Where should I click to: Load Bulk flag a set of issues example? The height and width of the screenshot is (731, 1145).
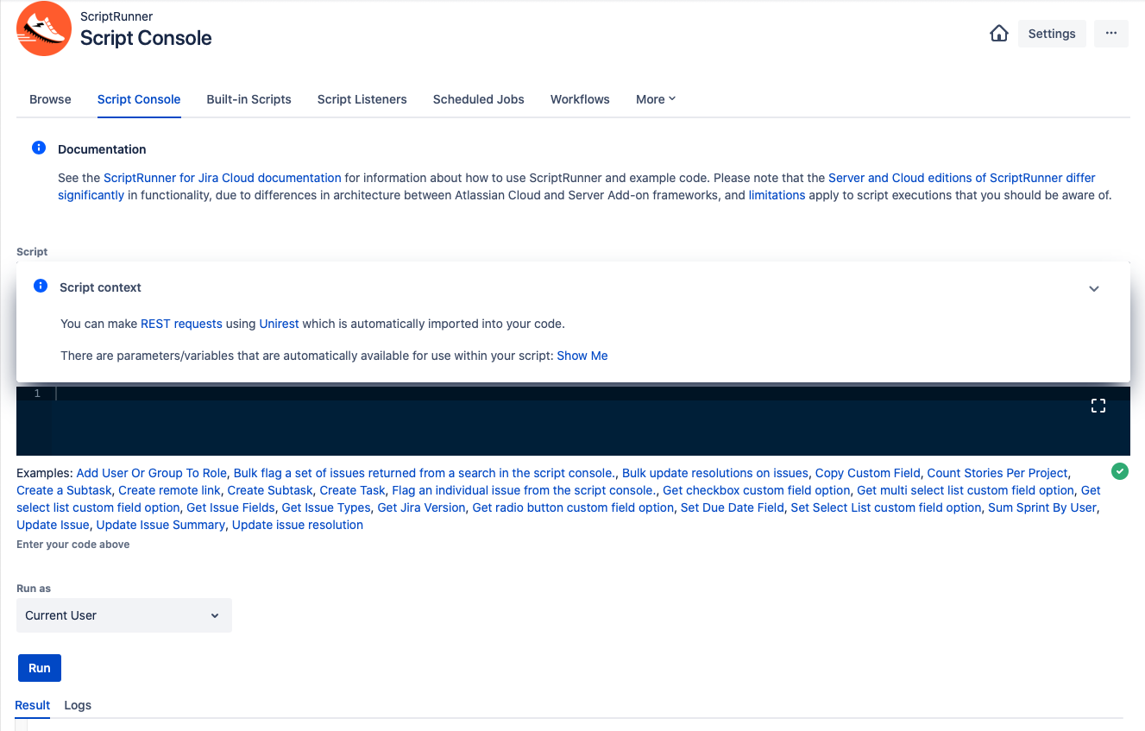(425, 473)
